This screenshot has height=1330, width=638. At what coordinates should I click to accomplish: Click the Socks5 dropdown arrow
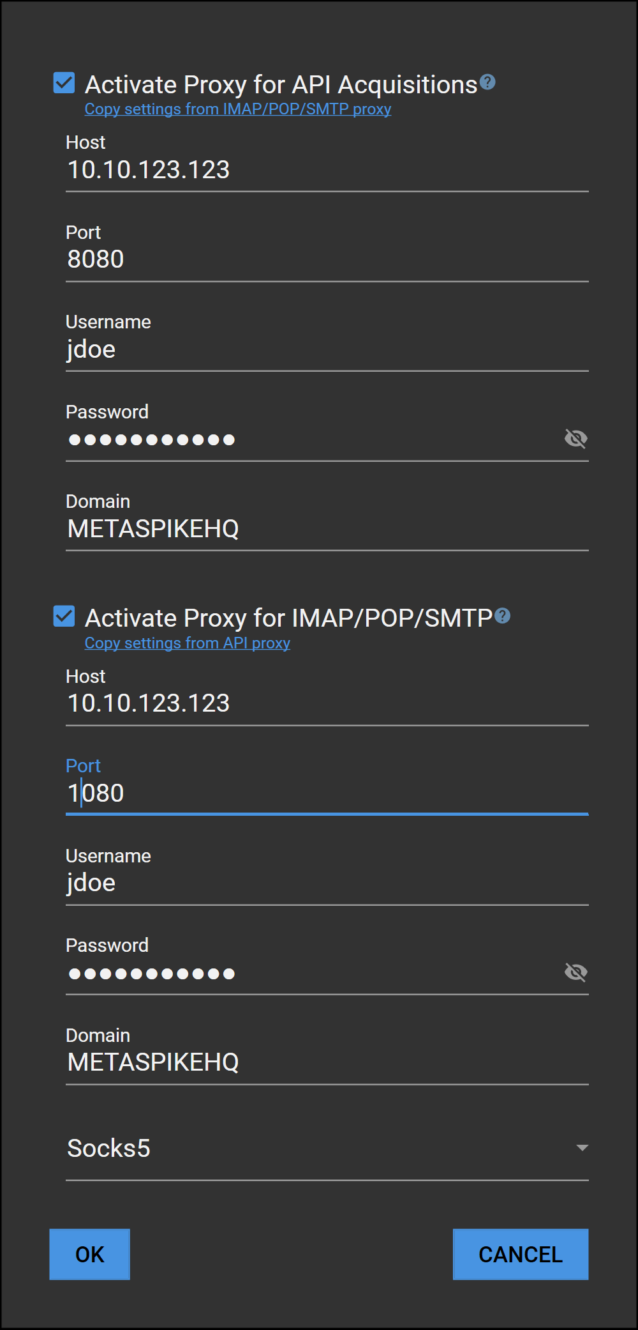[581, 1148]
